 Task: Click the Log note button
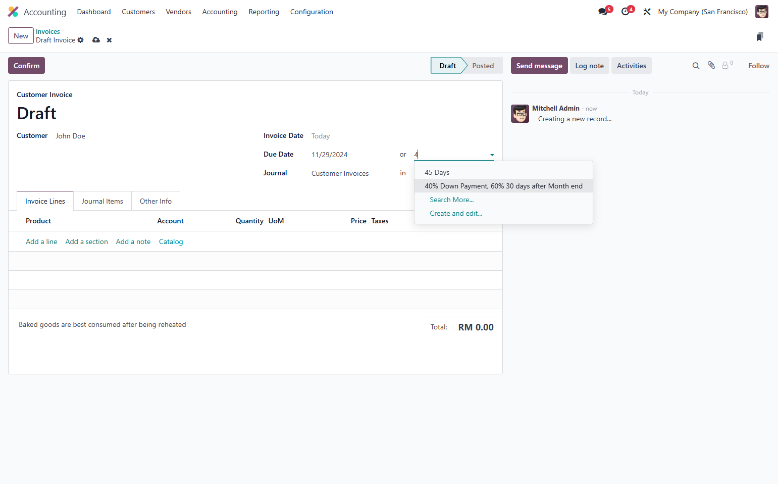[x=589, y=66]
